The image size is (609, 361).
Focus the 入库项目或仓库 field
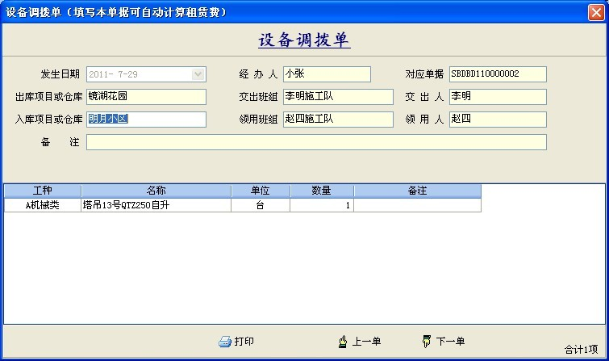[x=146, y=120]
